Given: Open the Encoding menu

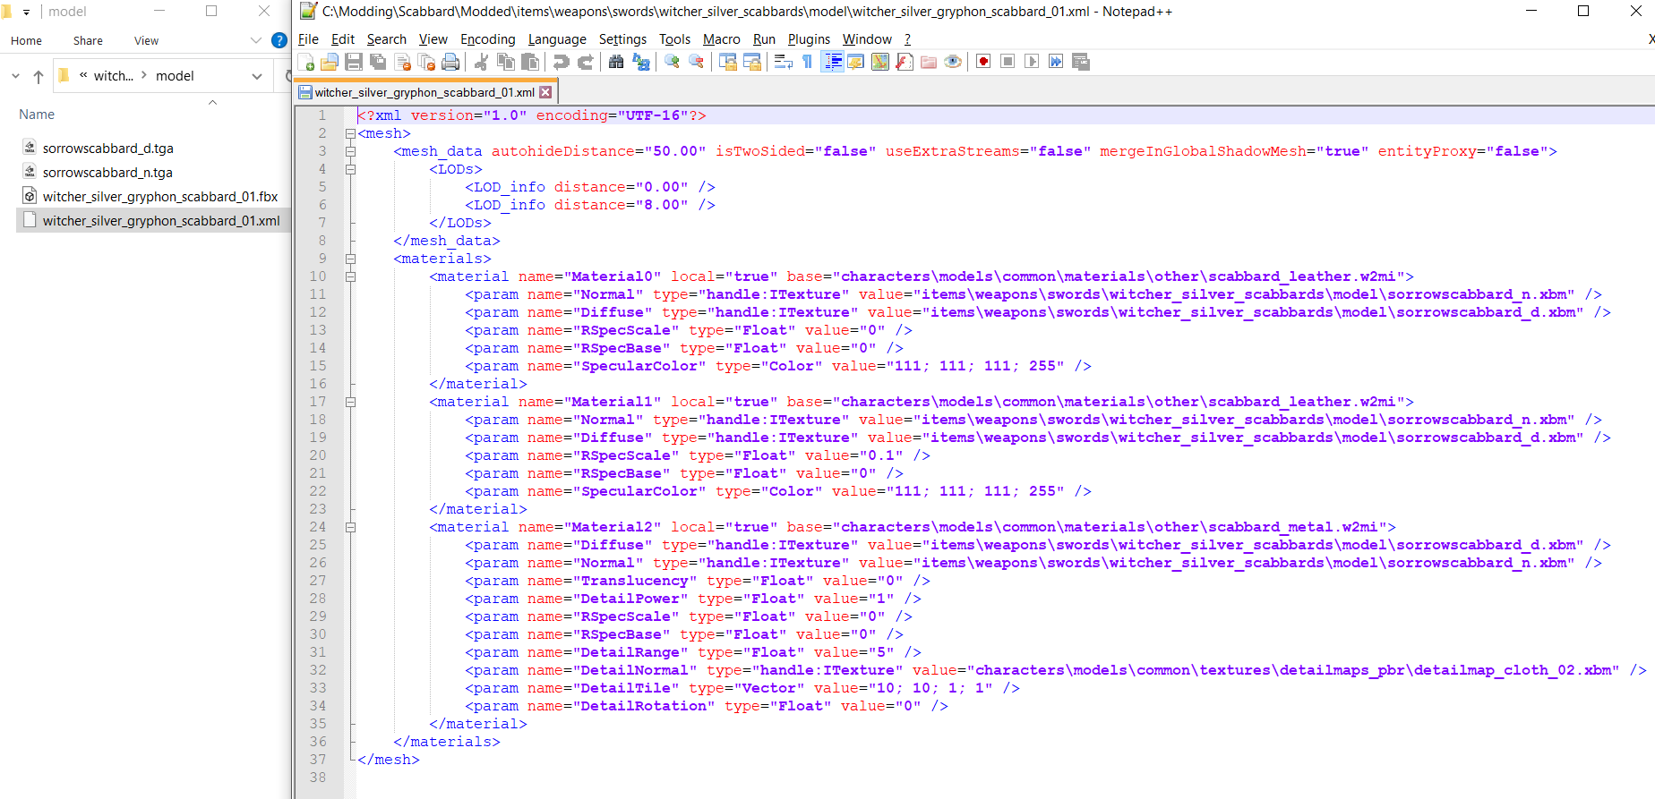Looking at the screenshot, I should point(488,39).
